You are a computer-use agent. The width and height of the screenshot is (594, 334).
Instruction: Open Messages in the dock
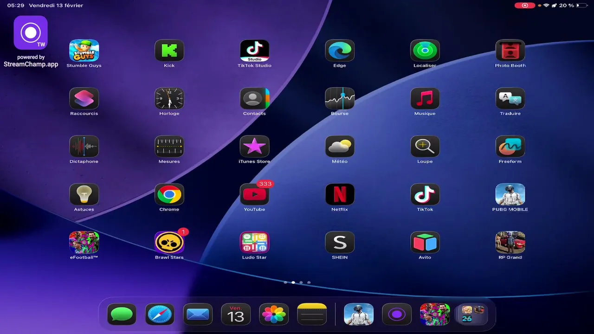pos(122,315)
